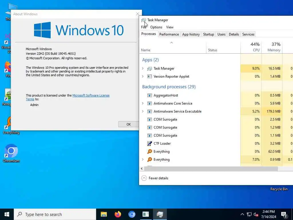Screen dimensions: 293x220
Task: Click the network tray icon
Action: tap(249, 214)
